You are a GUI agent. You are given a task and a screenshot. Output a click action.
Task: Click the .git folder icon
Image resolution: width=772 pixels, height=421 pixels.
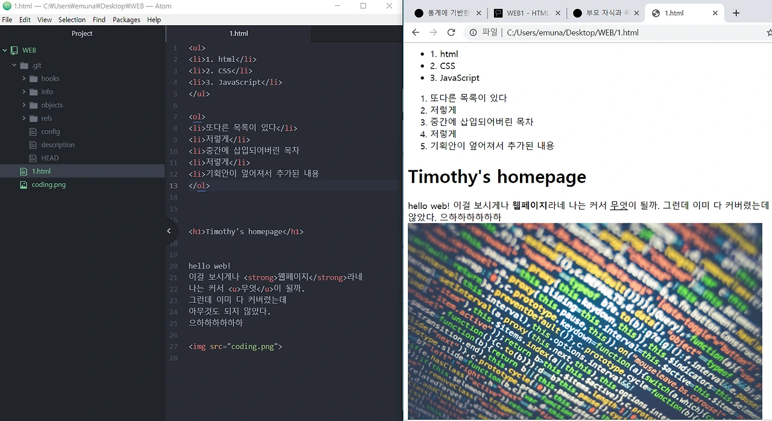click(24, 65)
